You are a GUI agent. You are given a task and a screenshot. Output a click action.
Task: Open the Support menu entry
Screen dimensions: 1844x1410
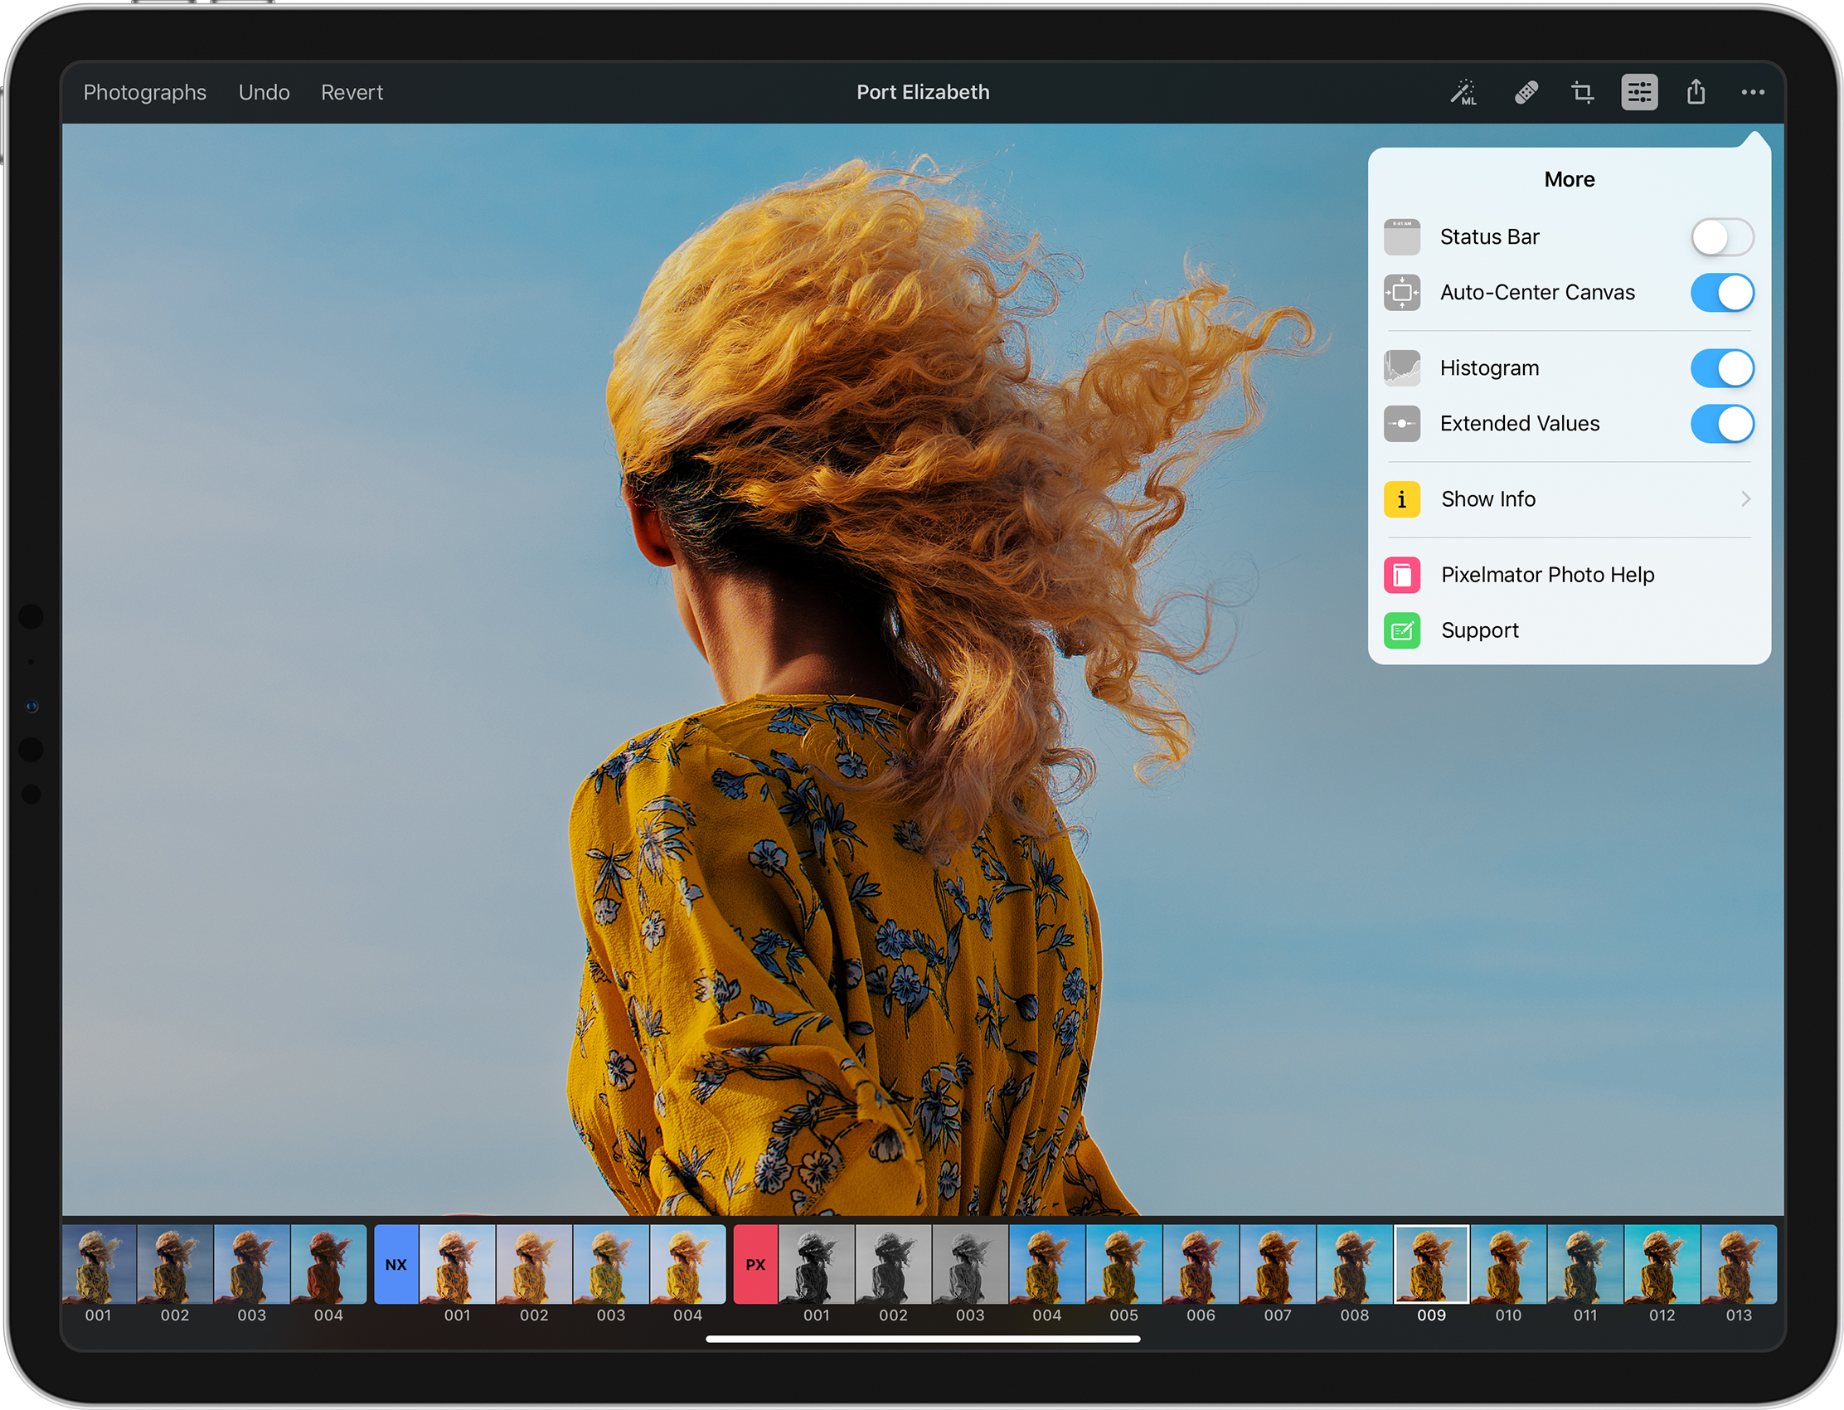point(1569,630)
